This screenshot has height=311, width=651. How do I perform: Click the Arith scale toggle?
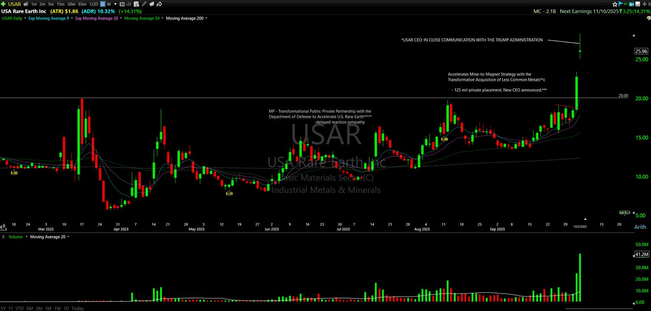[x=640, y=227]
